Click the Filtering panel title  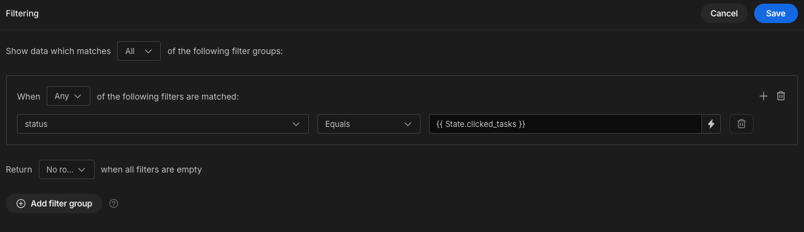pyautogui.click(x=22, y=13)
